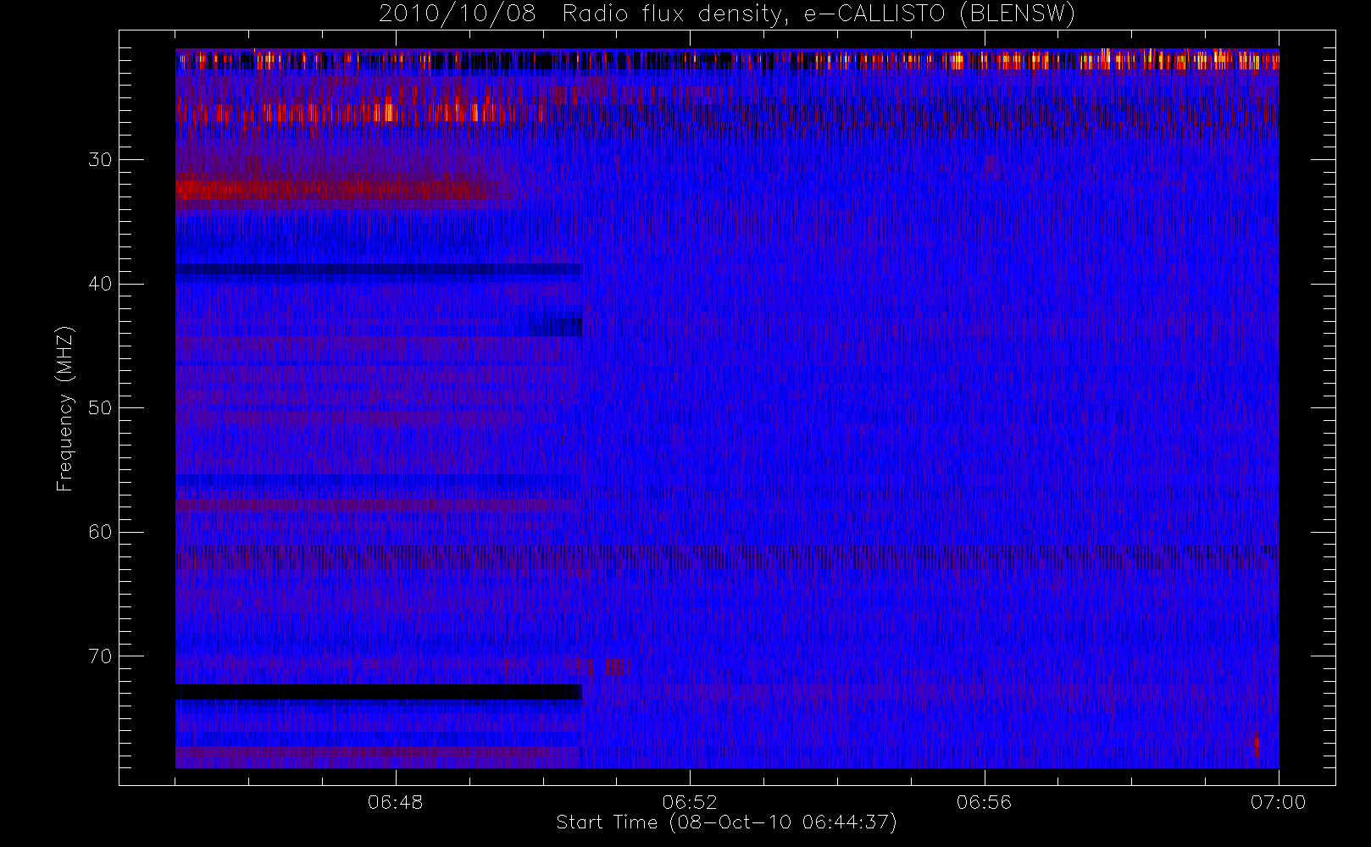Click the 50 frequency tick label
This screenshot has width=1371, height=847.
click(x=100, y=408)
